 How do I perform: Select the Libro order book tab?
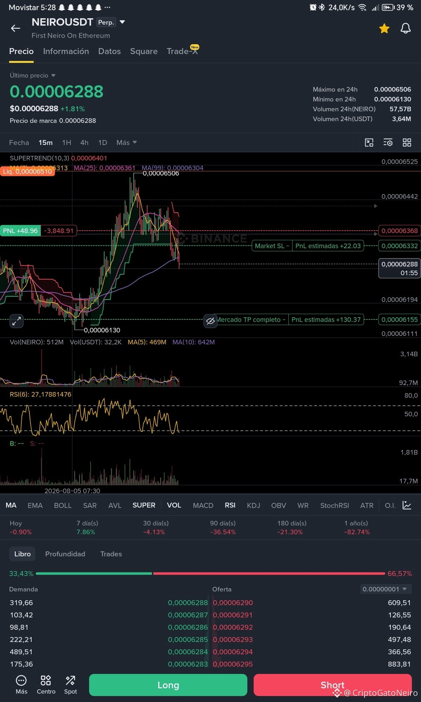pyautogui.click(x=22, y=554)
